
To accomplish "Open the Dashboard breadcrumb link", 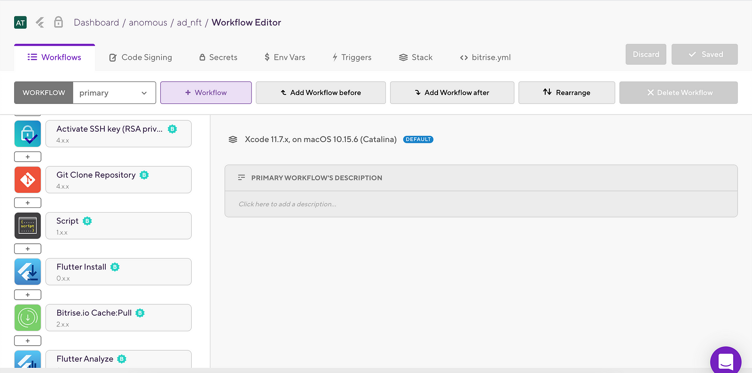I will pyautogui.click(x=96, y=23).
